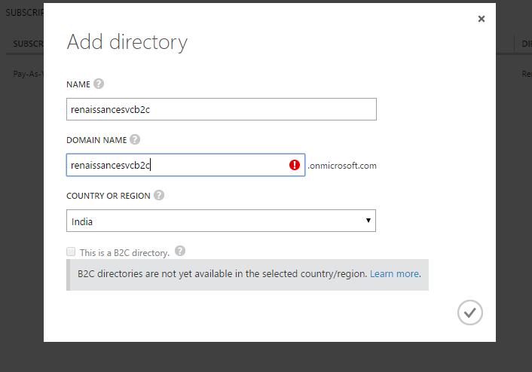Close the Add directory dialog

[x=482, y=19]
